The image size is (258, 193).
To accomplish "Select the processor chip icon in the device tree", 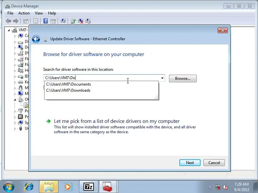I will click(21, 117).
